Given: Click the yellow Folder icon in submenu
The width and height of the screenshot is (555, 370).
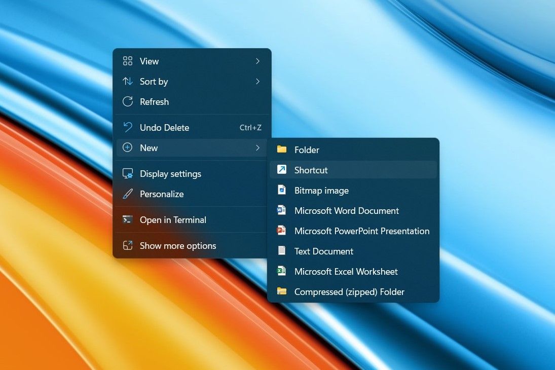Looking at the screenshot, I should click(x=282, y=149).
